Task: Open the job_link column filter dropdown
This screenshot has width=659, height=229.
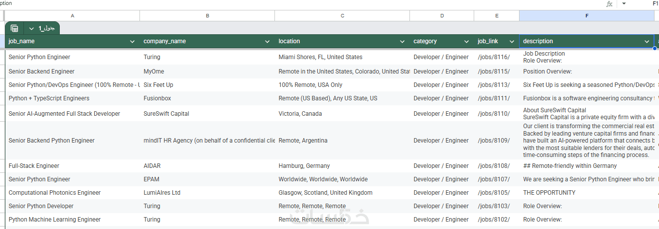Action: [512, 41]
